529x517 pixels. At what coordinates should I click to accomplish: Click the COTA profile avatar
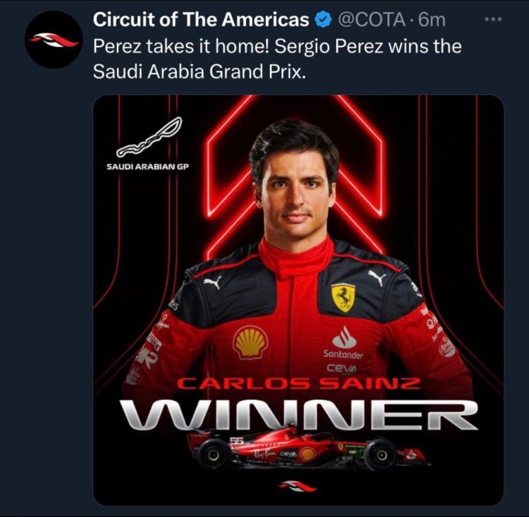click(55, 40)
